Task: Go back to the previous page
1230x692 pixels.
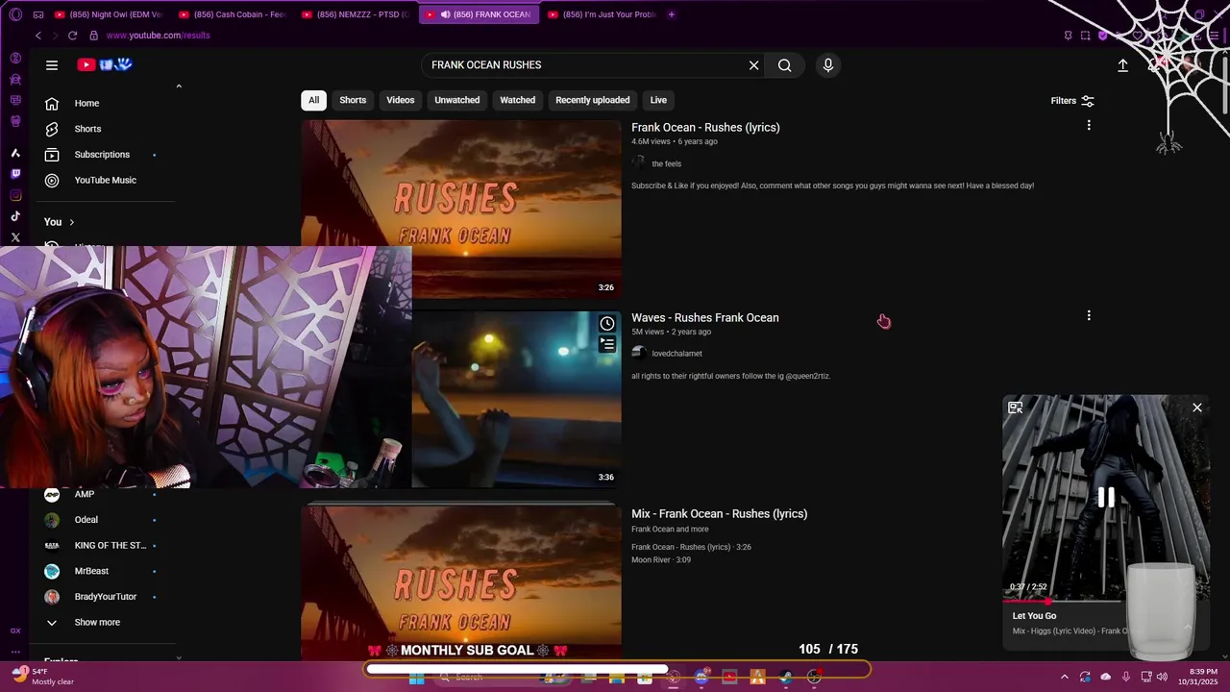Action: tap(38, 36)
